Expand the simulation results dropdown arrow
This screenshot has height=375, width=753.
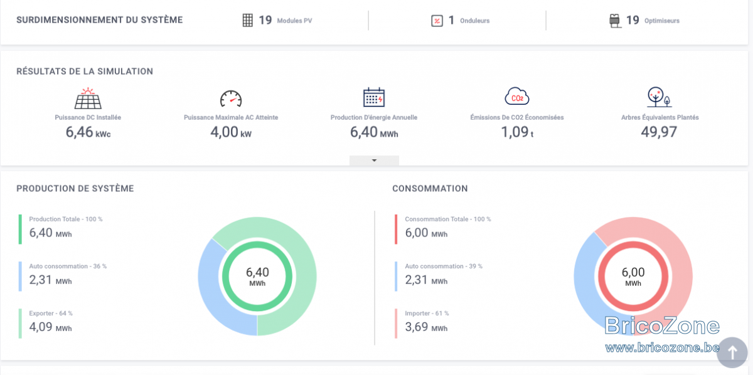tap(374, 161)
